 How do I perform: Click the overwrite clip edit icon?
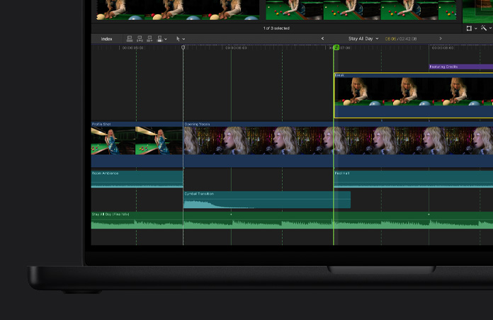[x=159, y=39]
